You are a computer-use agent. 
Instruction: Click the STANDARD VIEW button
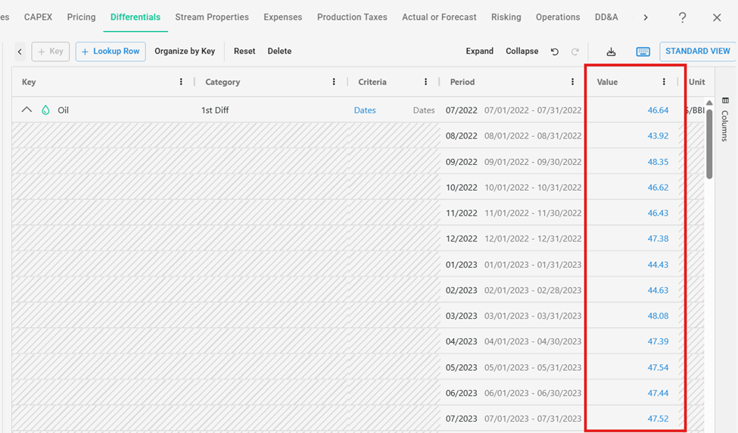pyautogui.click(x=697, y=51)
